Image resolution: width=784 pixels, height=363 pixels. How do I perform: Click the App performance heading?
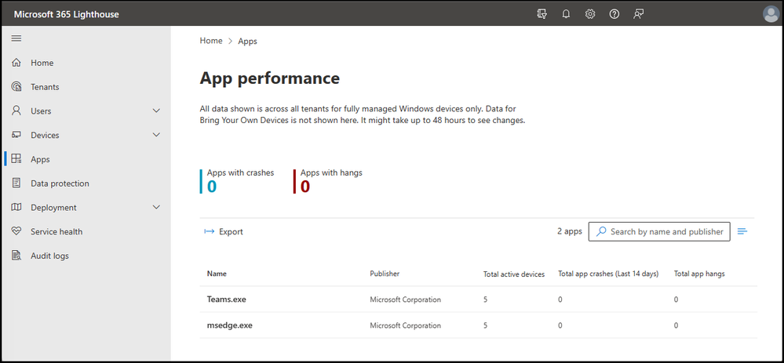click(x=270, y=78)
